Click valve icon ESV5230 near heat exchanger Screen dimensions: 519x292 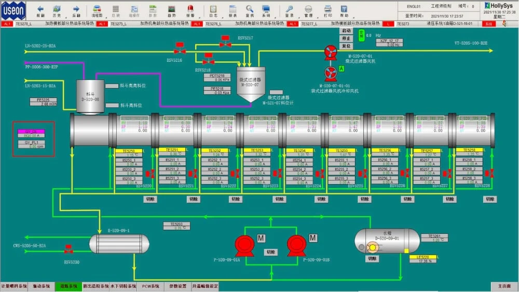coord(69,249)
